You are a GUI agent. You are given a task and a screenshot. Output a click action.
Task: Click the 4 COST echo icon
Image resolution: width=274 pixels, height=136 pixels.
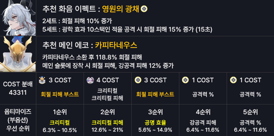pos(90,80)
